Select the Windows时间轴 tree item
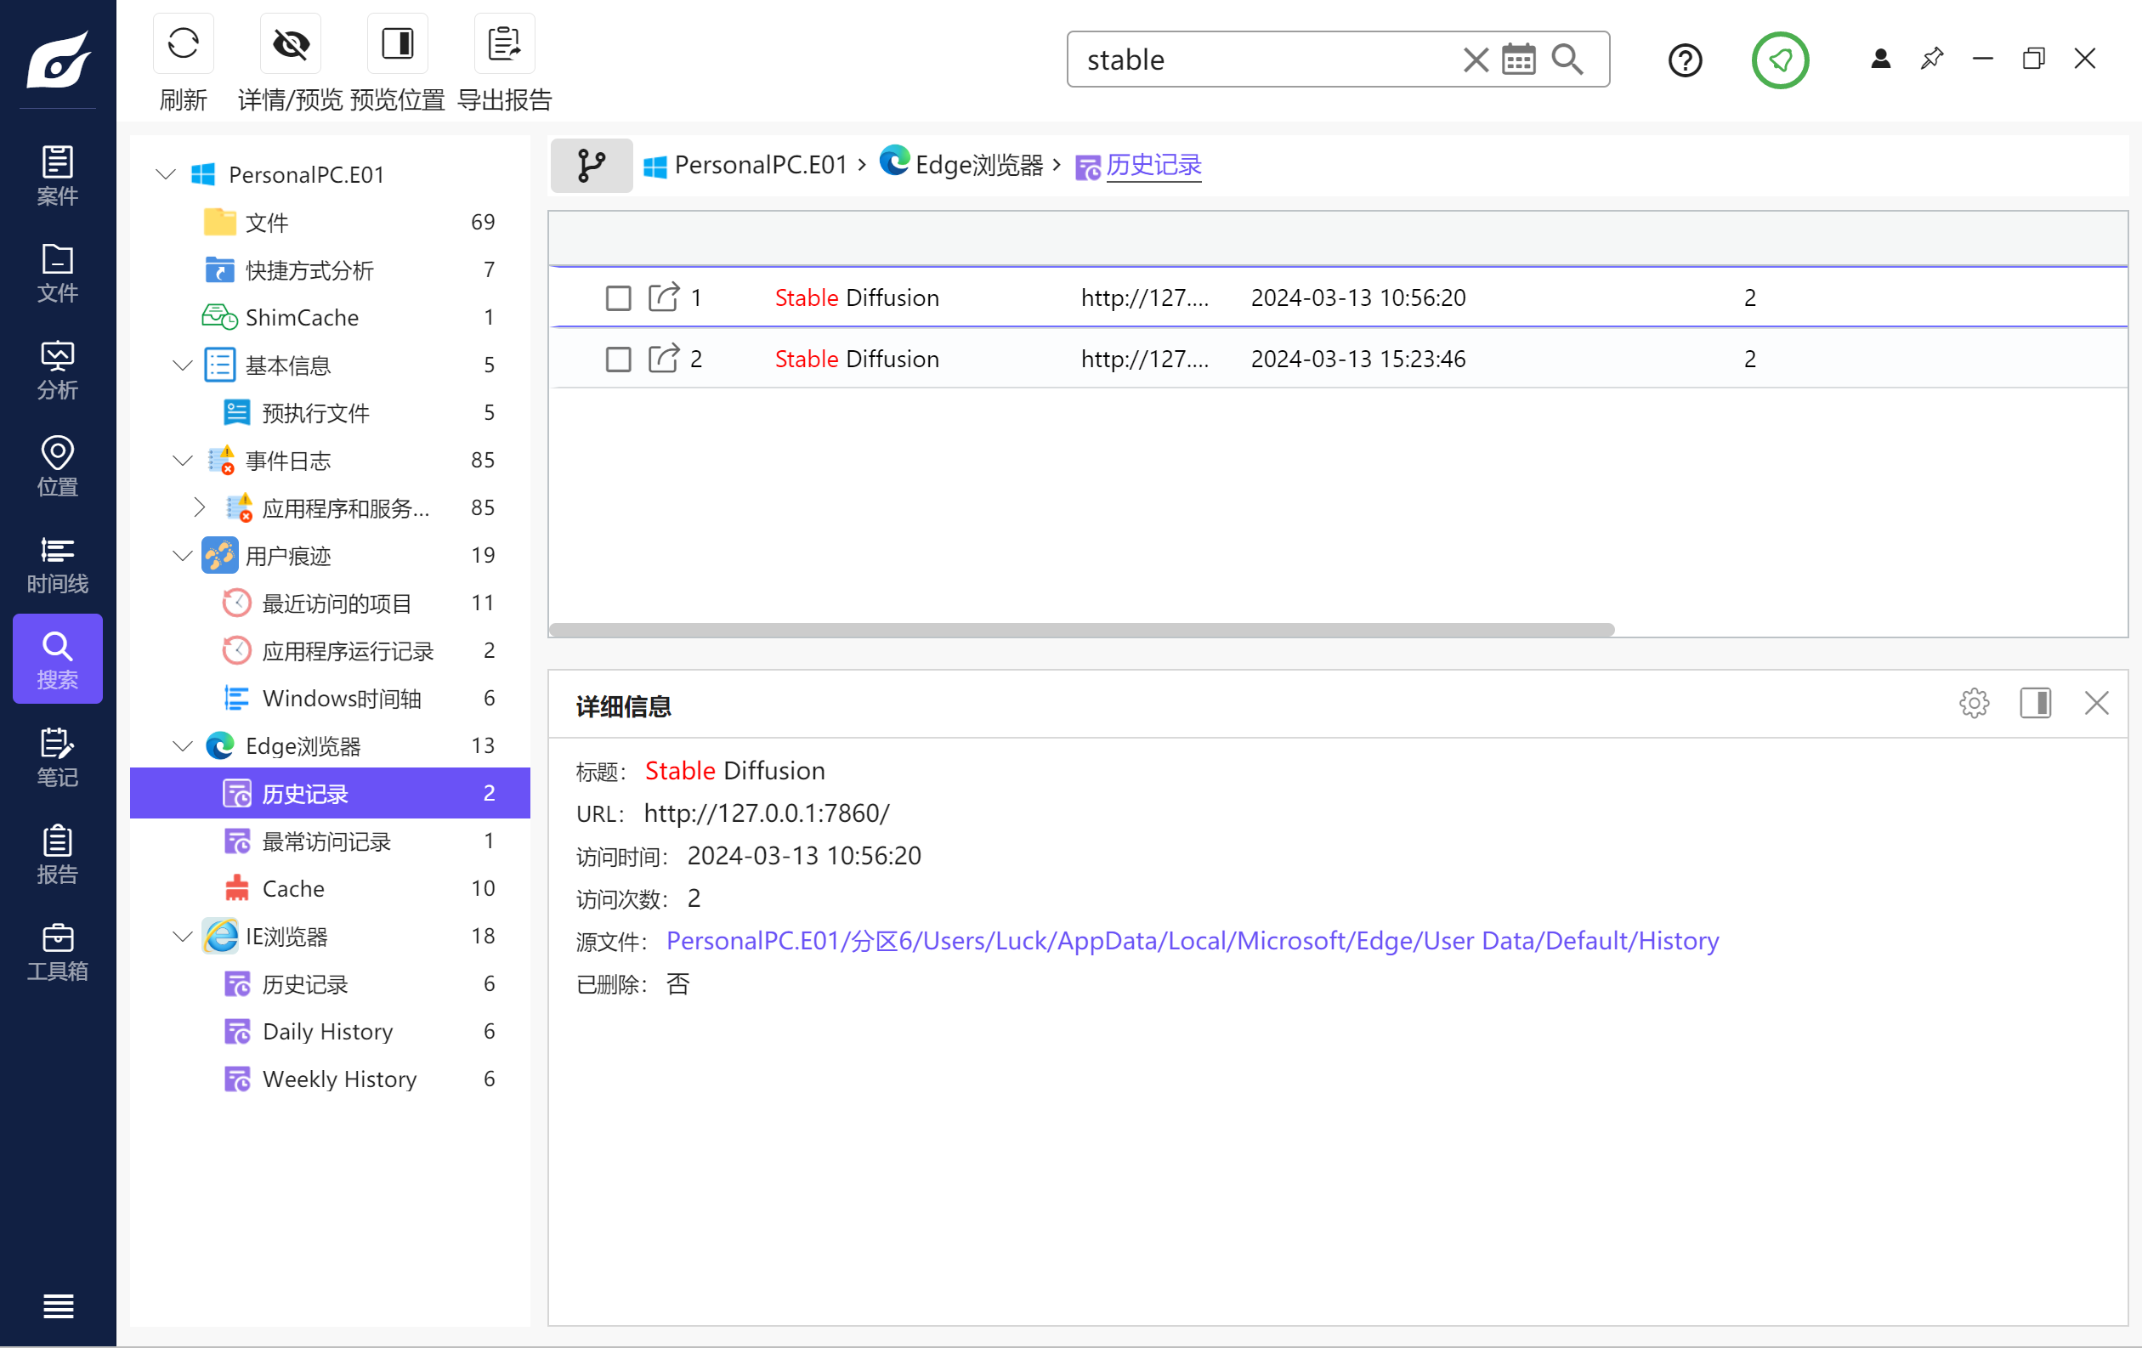2142x1348 pixels. pyautogui.click(x=331, y=698)
